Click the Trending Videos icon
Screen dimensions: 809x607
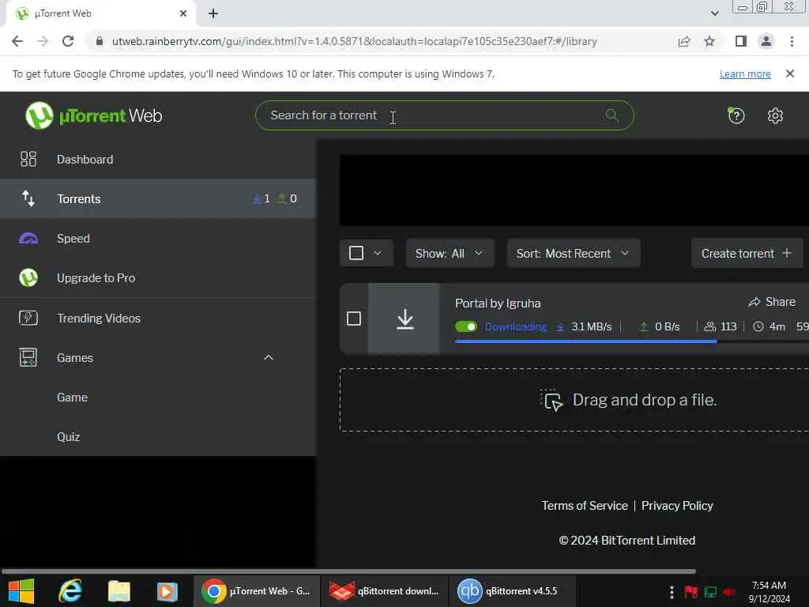coord(28,318)
